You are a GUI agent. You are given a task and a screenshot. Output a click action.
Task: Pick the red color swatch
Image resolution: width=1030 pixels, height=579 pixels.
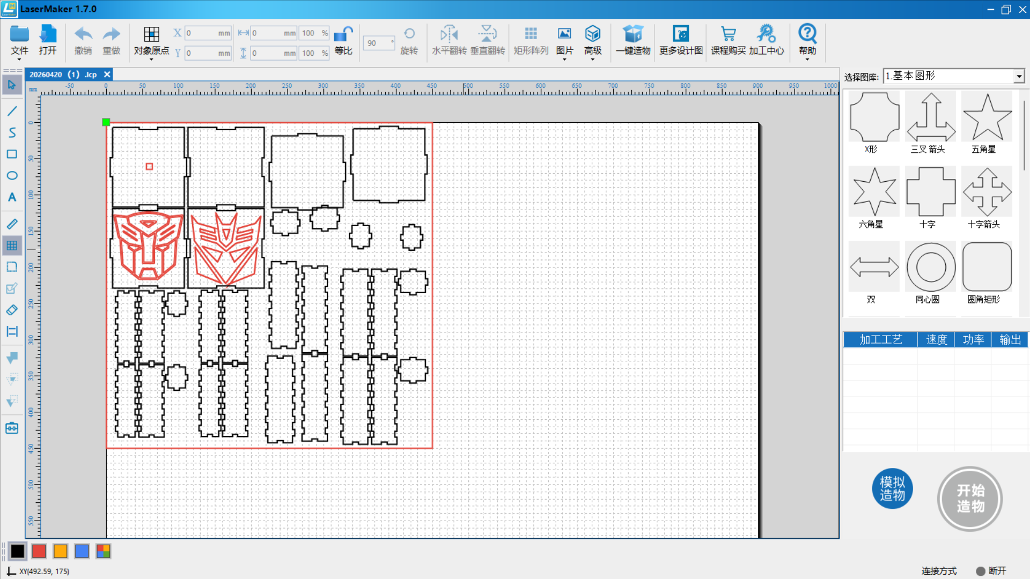(39, 551)
